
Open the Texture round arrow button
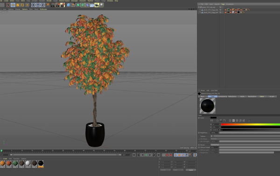(211, 136)
